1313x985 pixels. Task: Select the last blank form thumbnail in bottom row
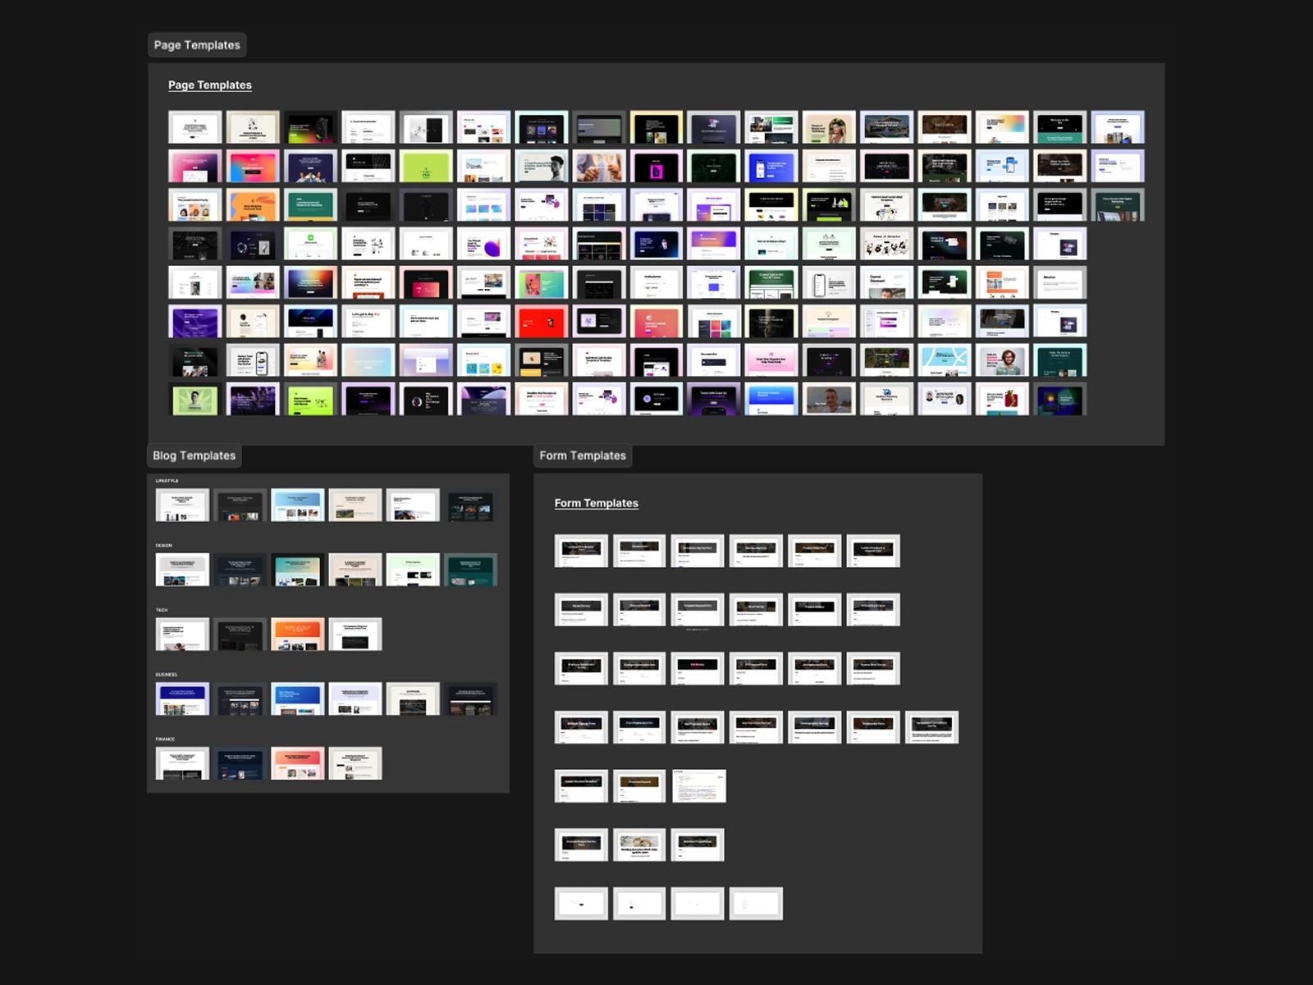pyautogui.click(x=756, y=903)
